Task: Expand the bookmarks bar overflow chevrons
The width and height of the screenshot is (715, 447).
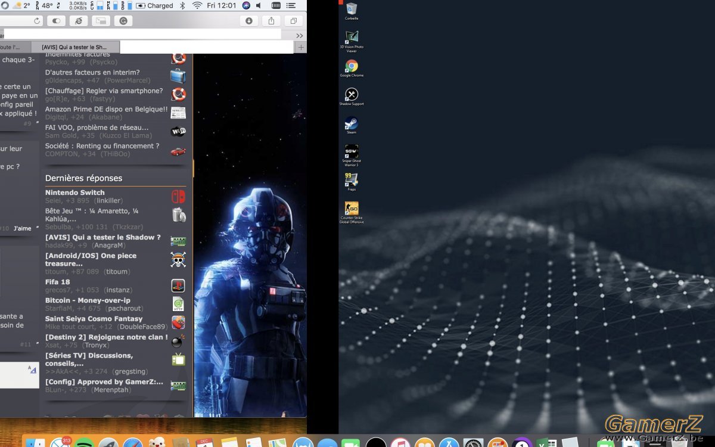Action: click(300, 36)
